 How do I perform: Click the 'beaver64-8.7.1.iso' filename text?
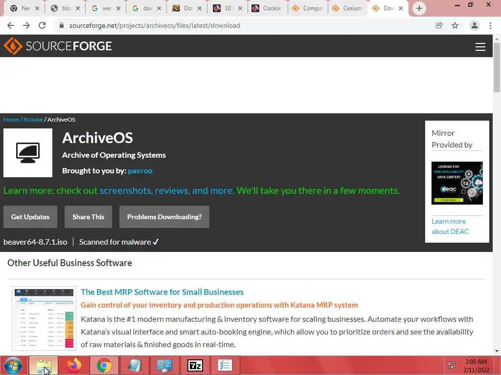pos(35,242)
